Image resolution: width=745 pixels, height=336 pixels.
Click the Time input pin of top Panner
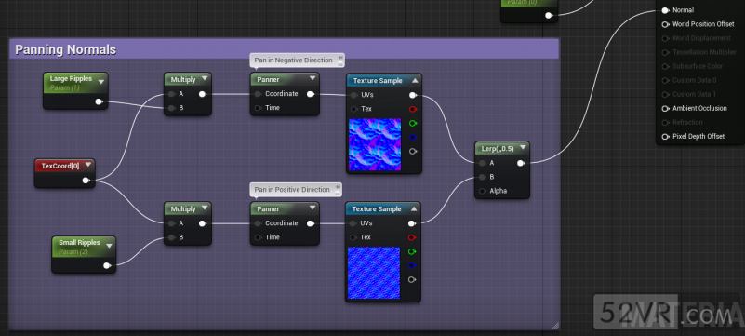click(258, 108)
